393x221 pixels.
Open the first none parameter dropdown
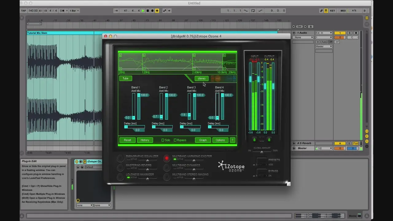(x=84, y=205)
